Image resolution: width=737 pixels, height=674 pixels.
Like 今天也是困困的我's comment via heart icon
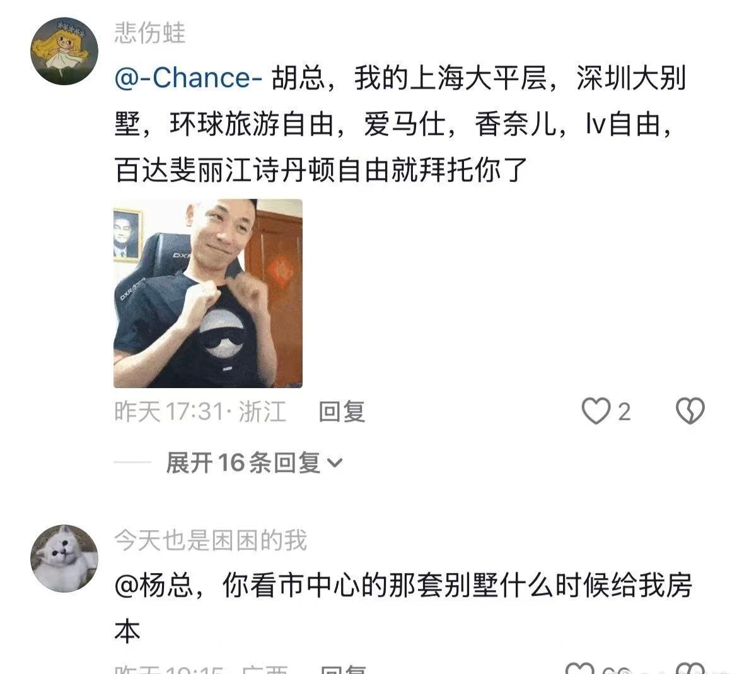point(580,669)
